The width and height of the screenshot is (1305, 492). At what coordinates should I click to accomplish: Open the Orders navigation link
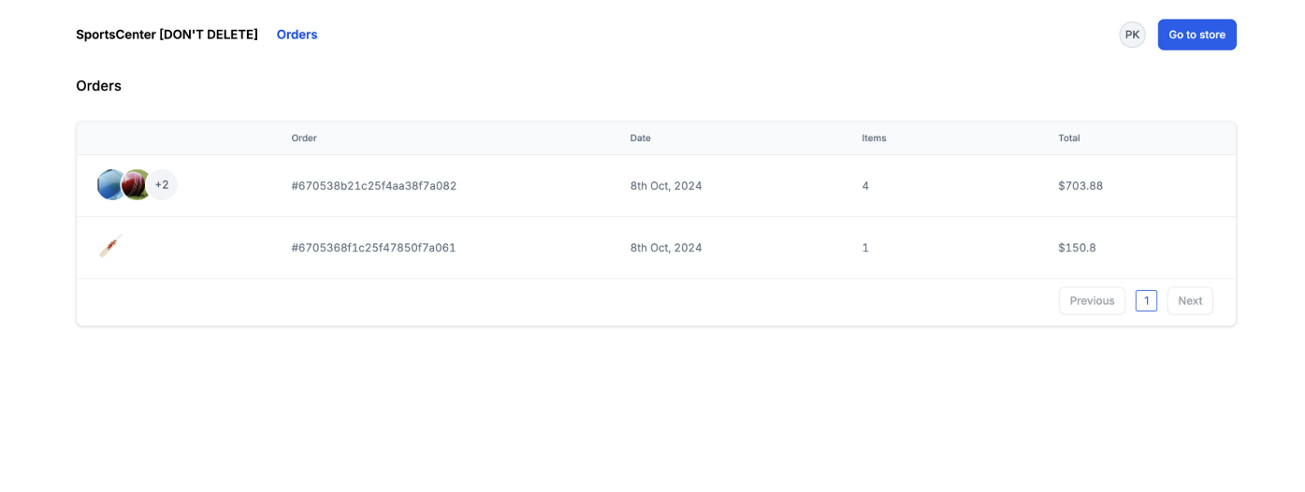coord(297,35)
